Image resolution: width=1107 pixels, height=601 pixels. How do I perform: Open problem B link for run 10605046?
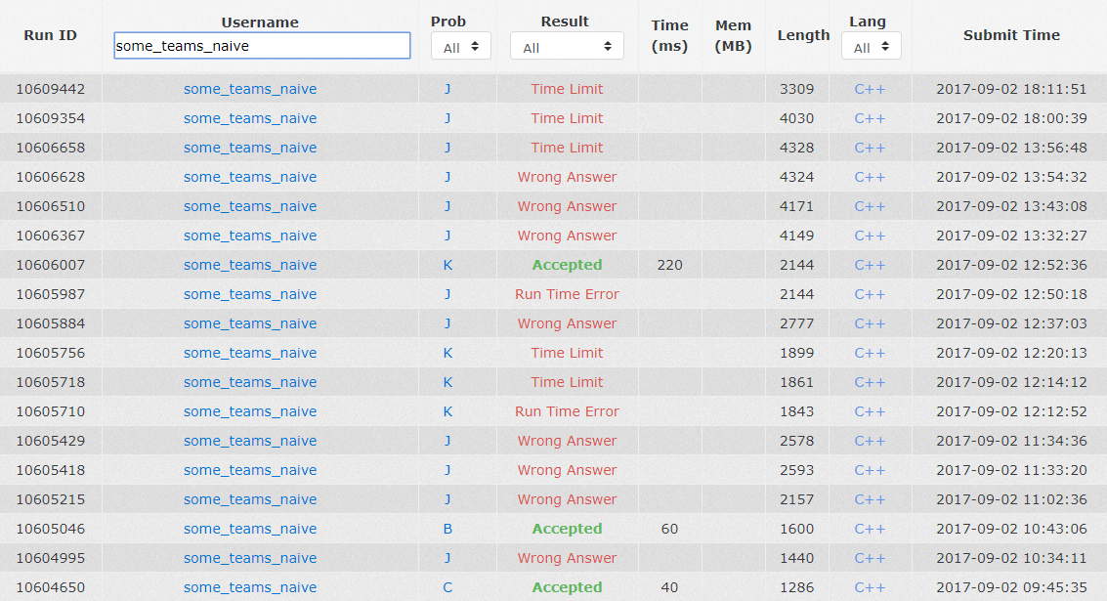pos(447,529)
